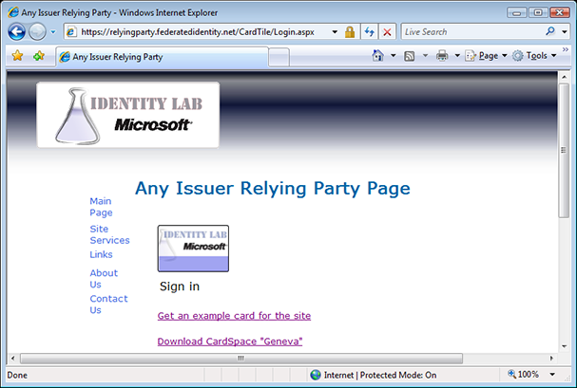Select the Any Issuer Relying Party tab

(162, 57)
